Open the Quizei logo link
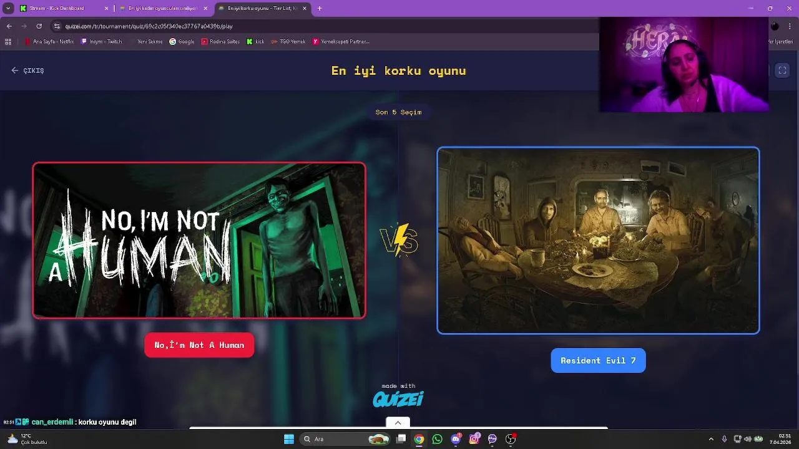The width and height of the screenshot is (799, 449). click(x=398, y=398)
